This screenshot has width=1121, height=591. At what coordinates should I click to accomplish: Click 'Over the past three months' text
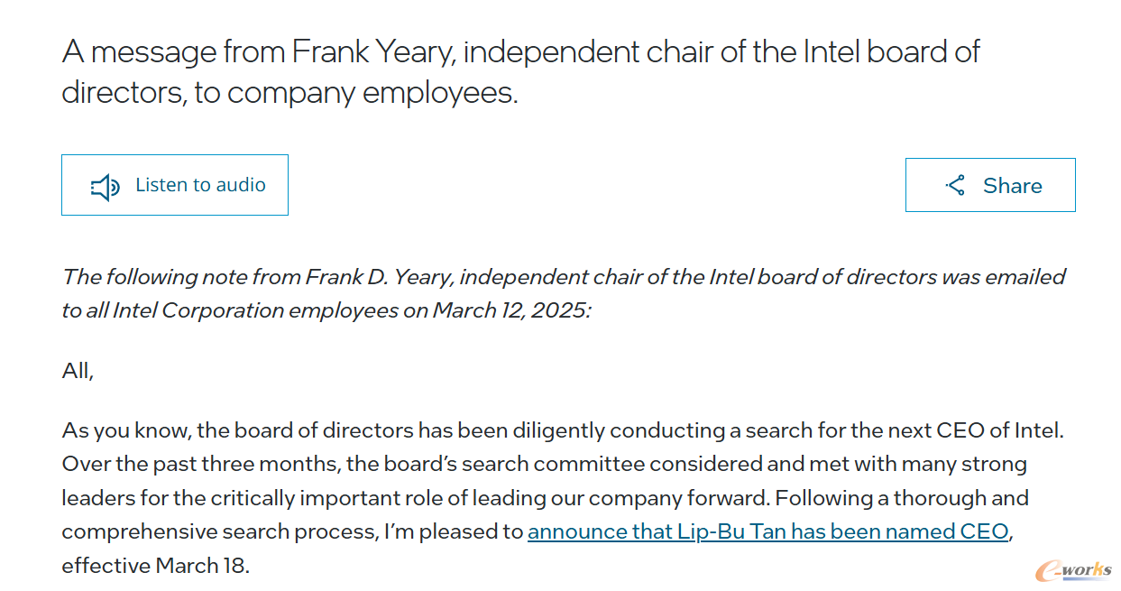click(x=200, y=465)
